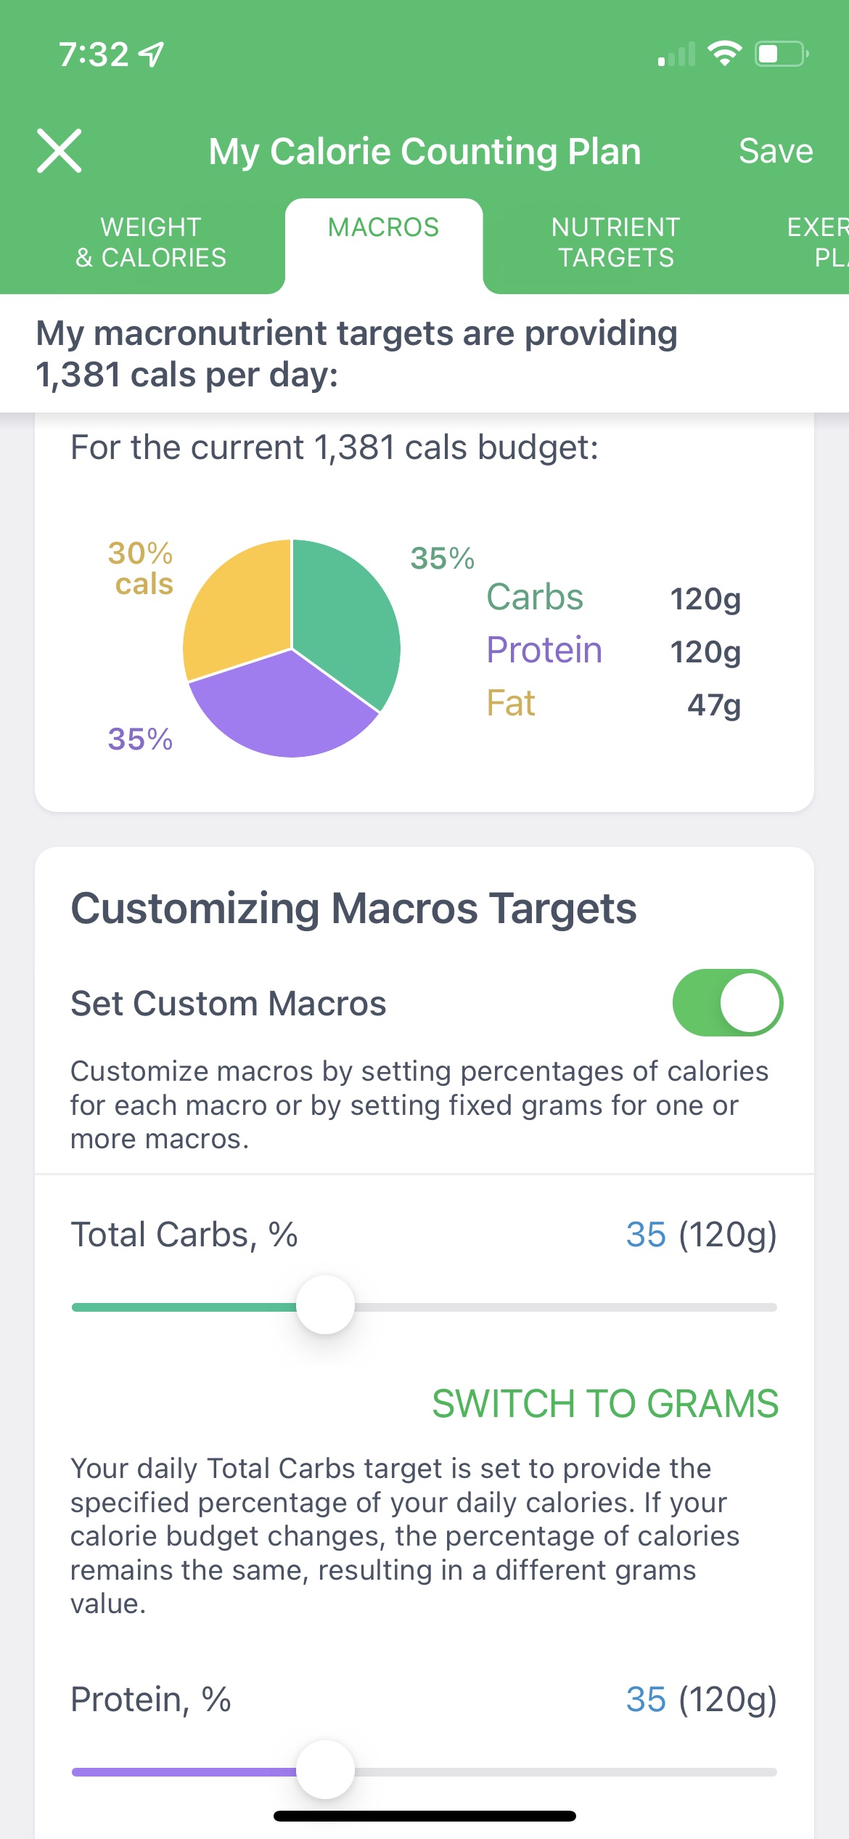Edit the Total Carbs value 35

[646, 1235]
